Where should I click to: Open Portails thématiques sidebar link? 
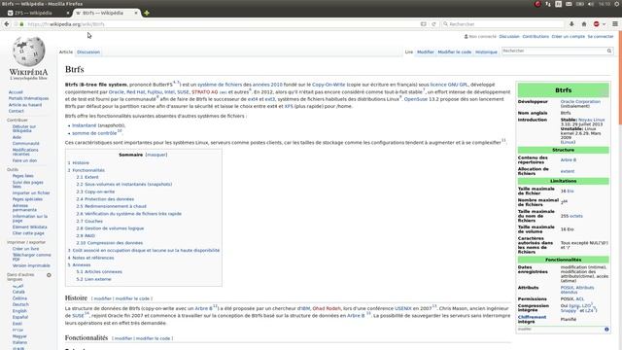28,98
